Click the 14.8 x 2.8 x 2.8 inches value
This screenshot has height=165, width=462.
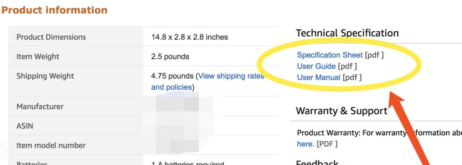(x=190, y=37)
